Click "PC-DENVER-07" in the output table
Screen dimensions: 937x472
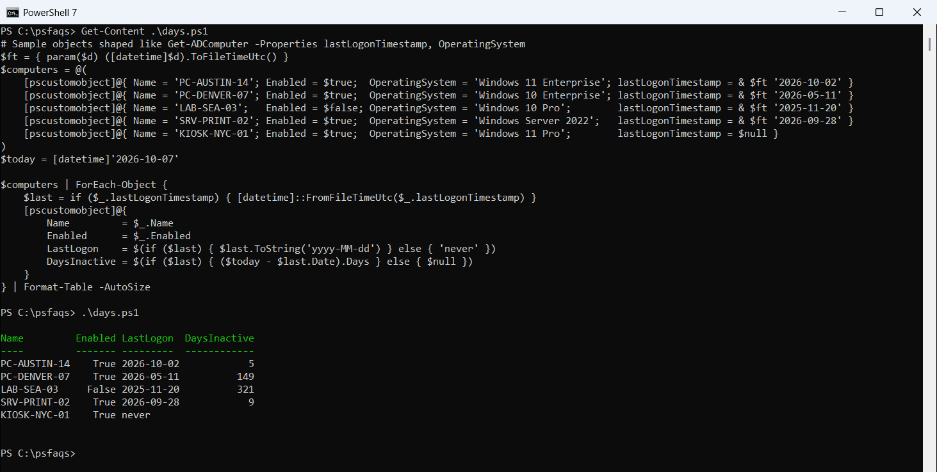35,377
